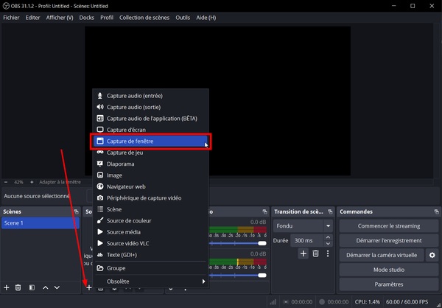Open the scene filters icon
The image size is (442, 308).
[x=31, y=287]
